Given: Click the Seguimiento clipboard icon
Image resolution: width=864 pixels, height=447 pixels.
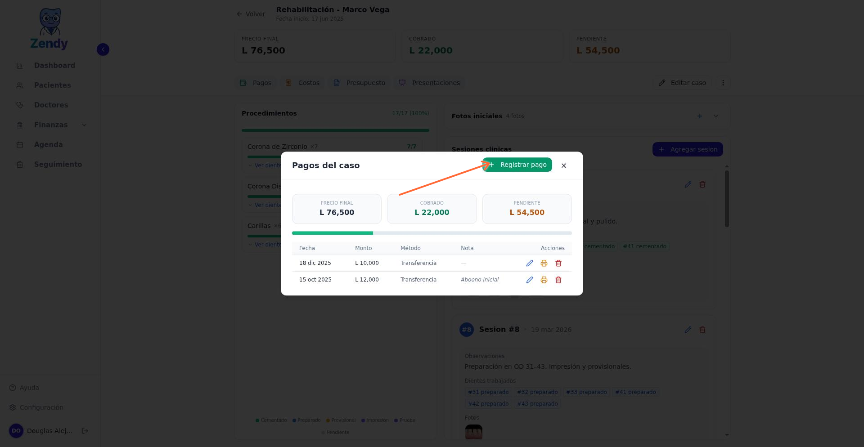Looking at the screenshot, I should 20,165.
